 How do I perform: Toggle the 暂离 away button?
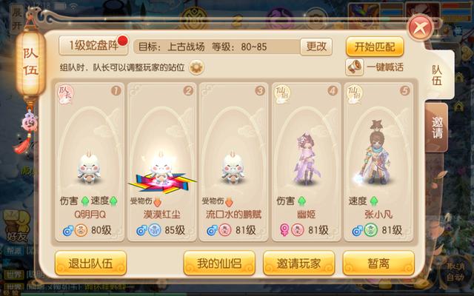pos(378,263)
